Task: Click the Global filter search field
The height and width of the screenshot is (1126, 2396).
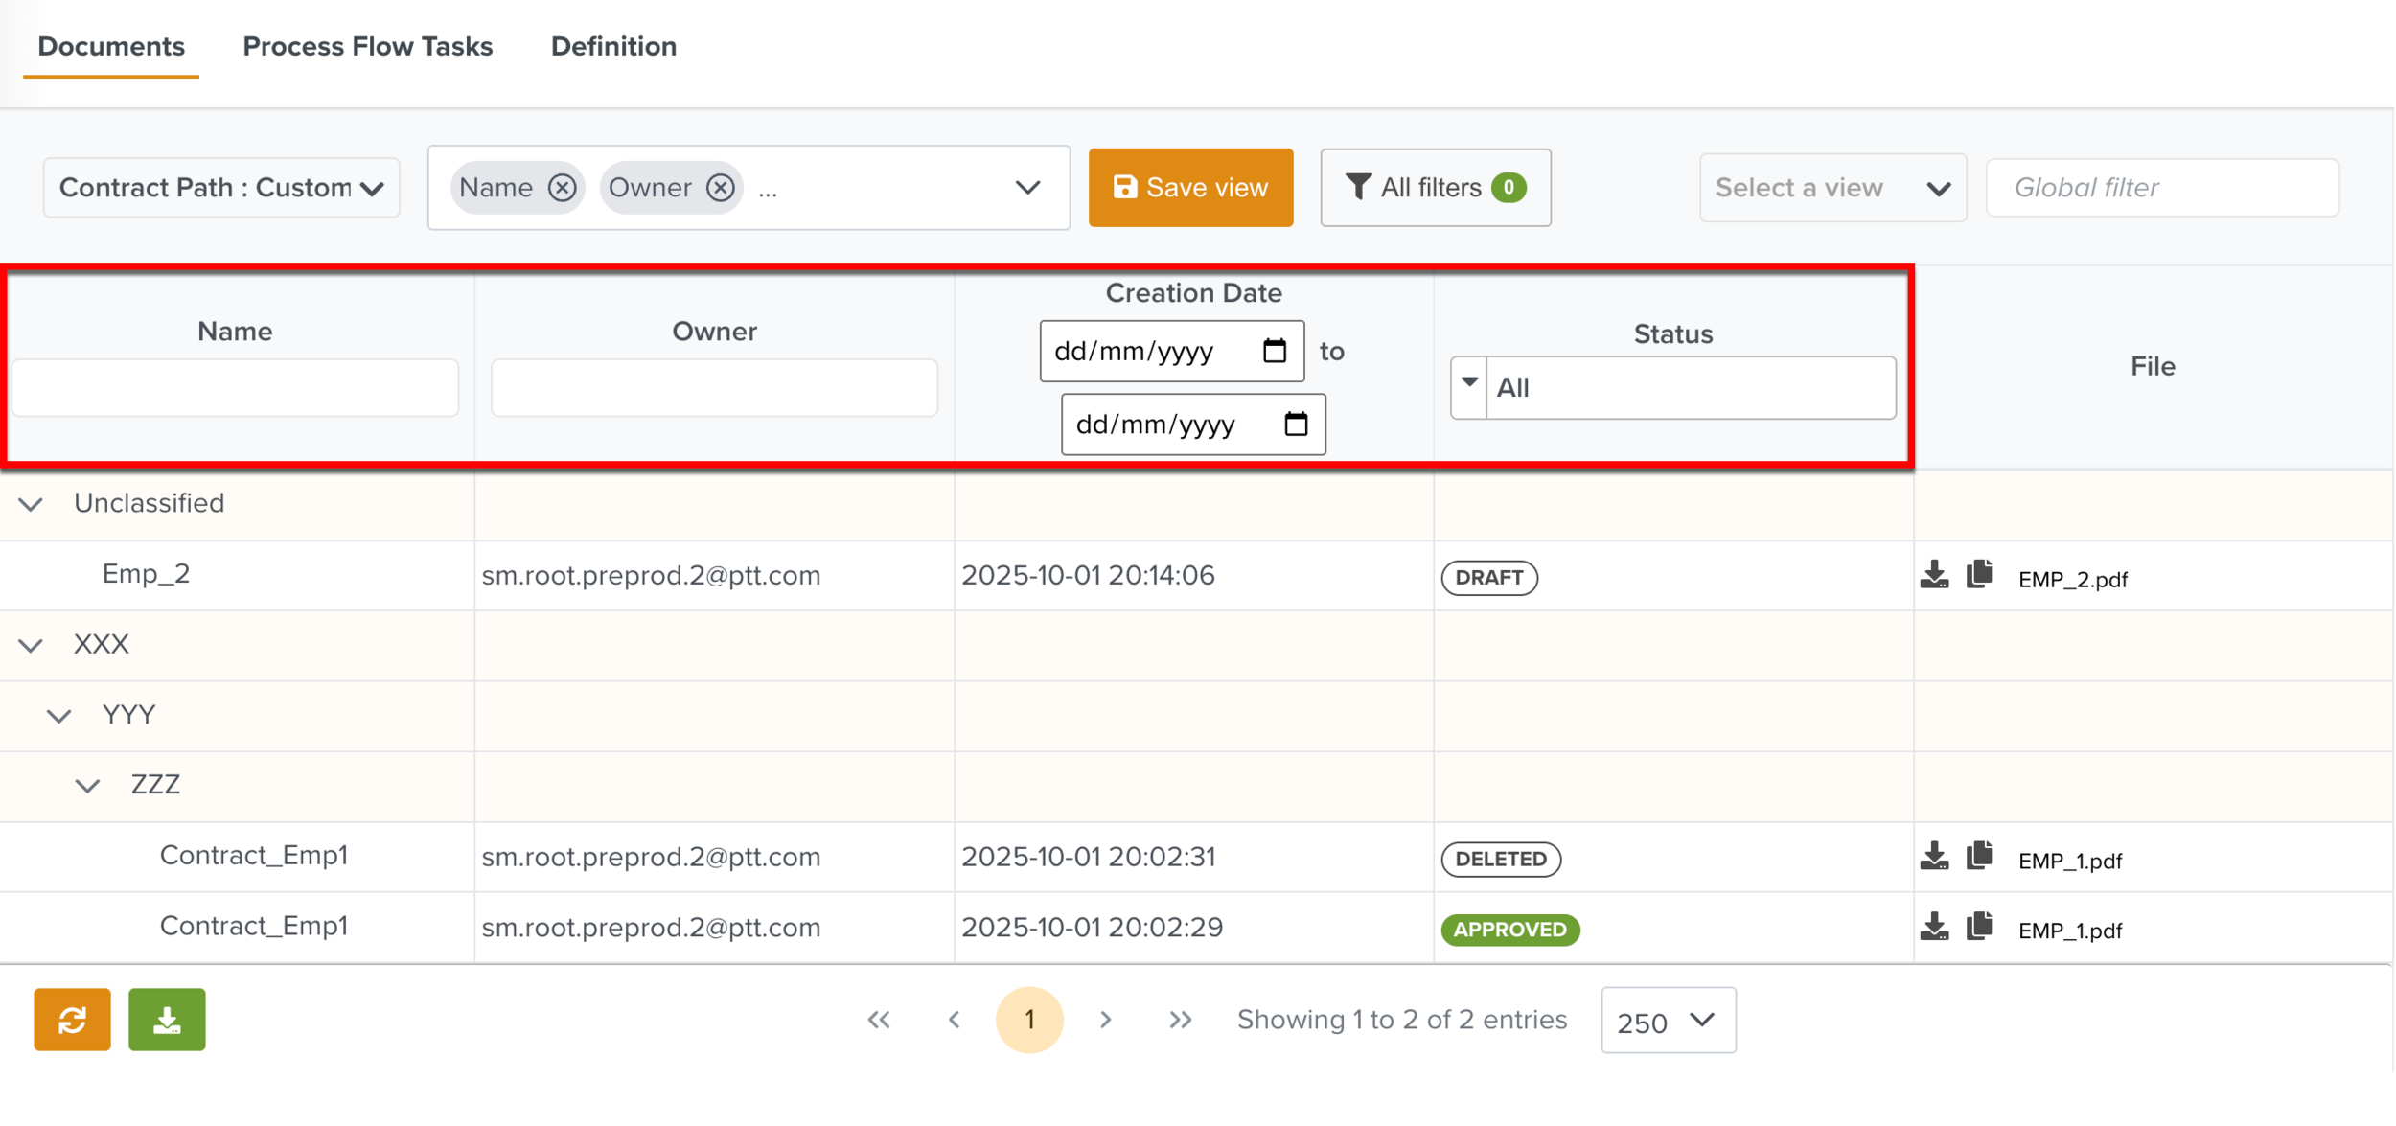Action: point(2162,188)
